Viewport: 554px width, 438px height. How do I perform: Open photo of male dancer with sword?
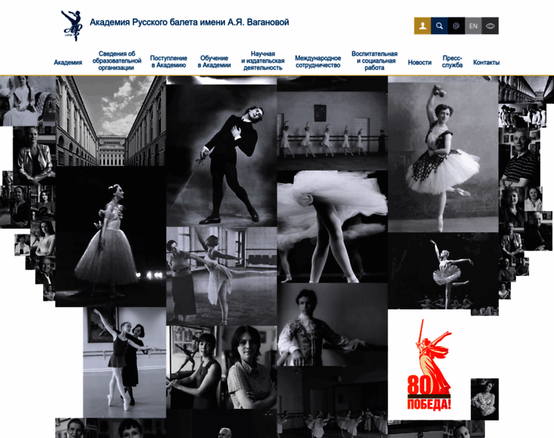(222, 155)
